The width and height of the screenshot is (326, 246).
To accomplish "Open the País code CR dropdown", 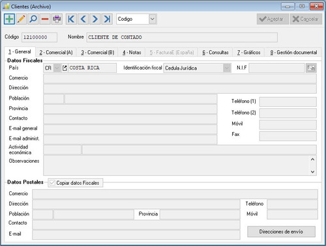I will 57,68.
